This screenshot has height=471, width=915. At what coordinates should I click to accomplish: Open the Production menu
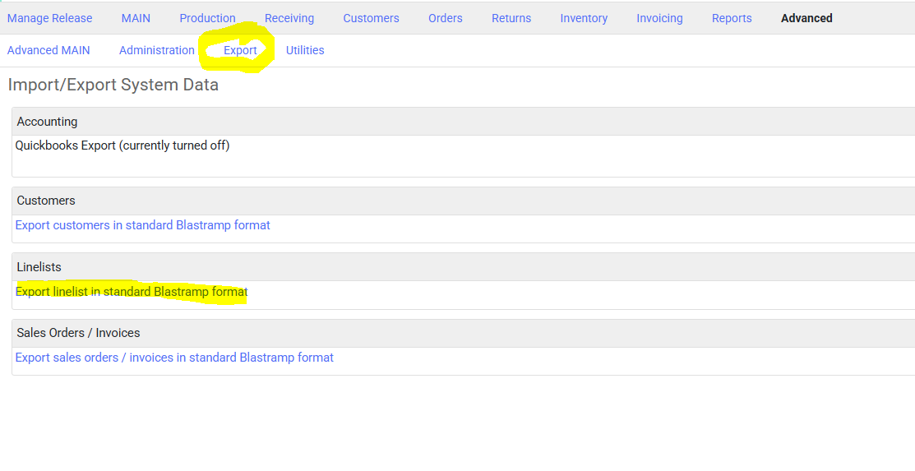(x=207, y=18)
